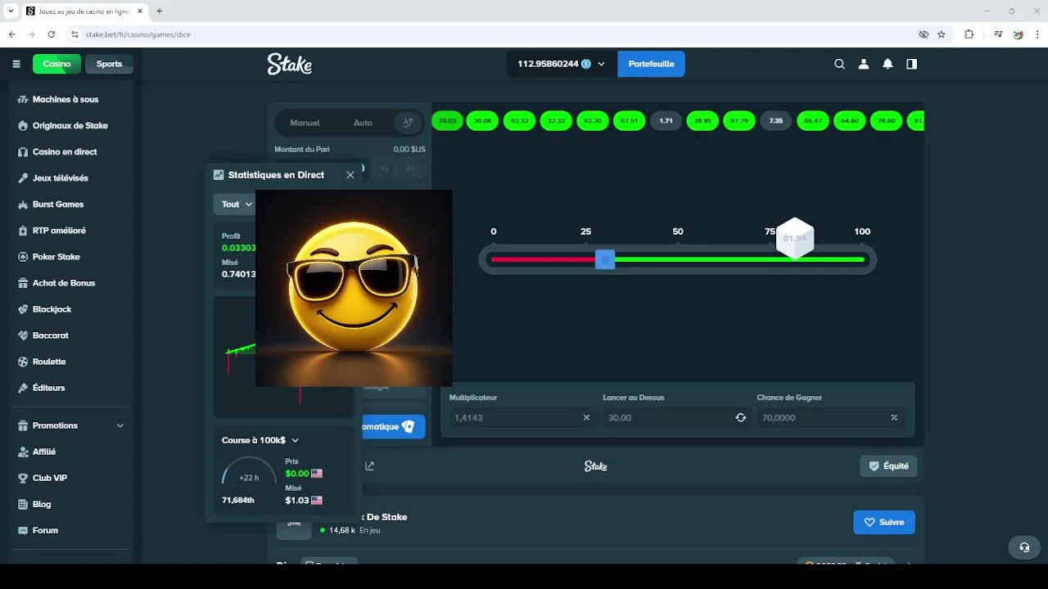Click the Suivre button
Screen dimensions: 1048x589
pyautogui.click(x=884, y=522)
